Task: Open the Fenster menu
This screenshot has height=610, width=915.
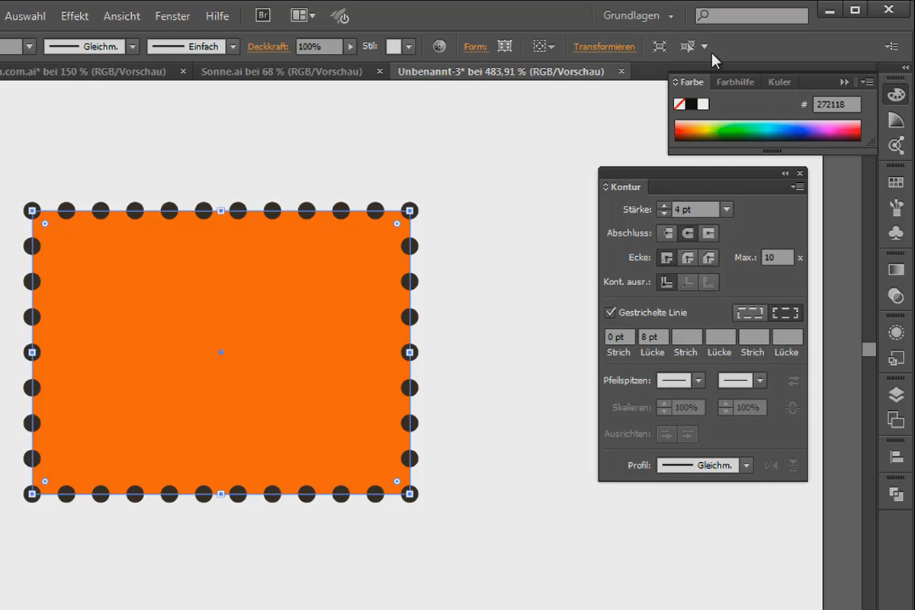Action: tap(172, 15)
